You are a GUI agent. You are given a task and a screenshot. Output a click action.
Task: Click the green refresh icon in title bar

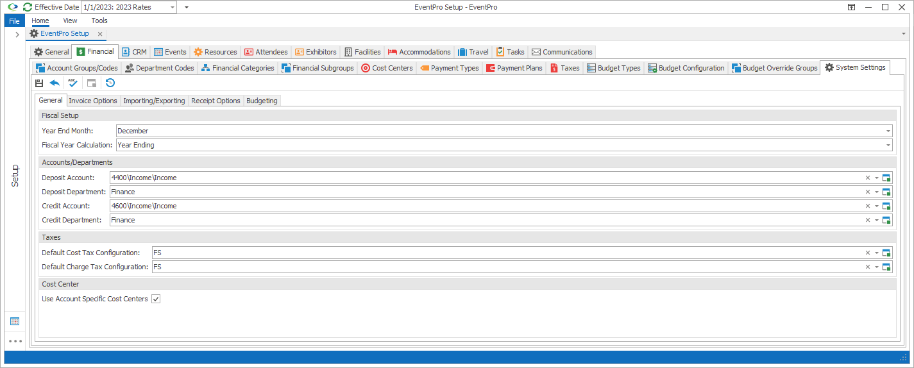(28, 7)
